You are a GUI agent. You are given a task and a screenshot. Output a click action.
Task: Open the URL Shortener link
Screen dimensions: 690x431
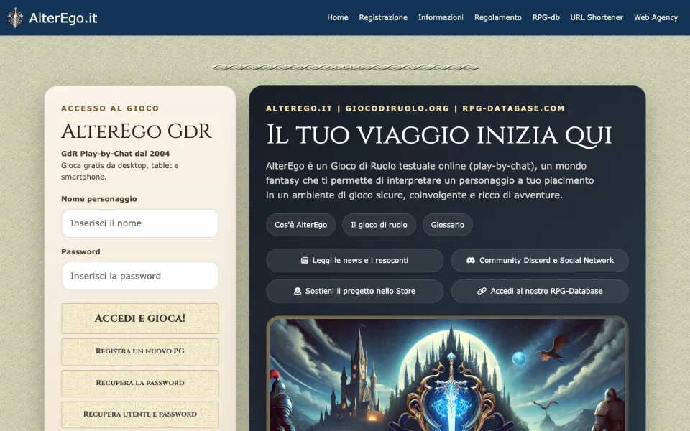click(x=597, y=17)
